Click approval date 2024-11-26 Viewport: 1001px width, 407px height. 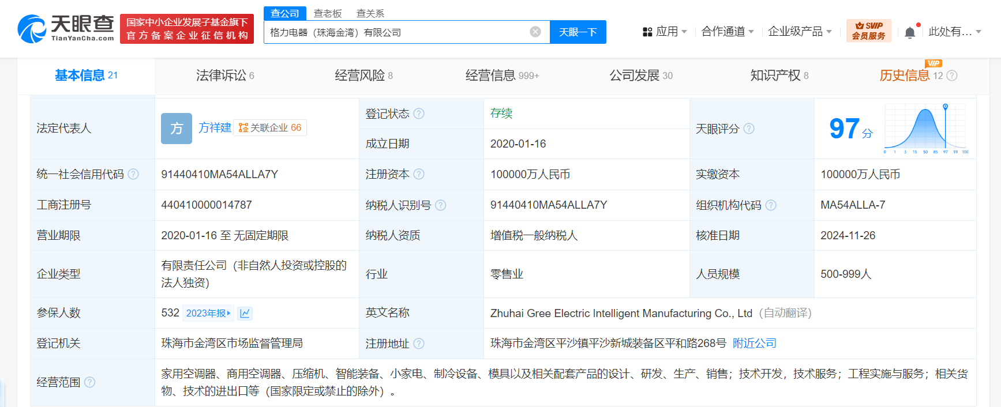coord(848,236)
